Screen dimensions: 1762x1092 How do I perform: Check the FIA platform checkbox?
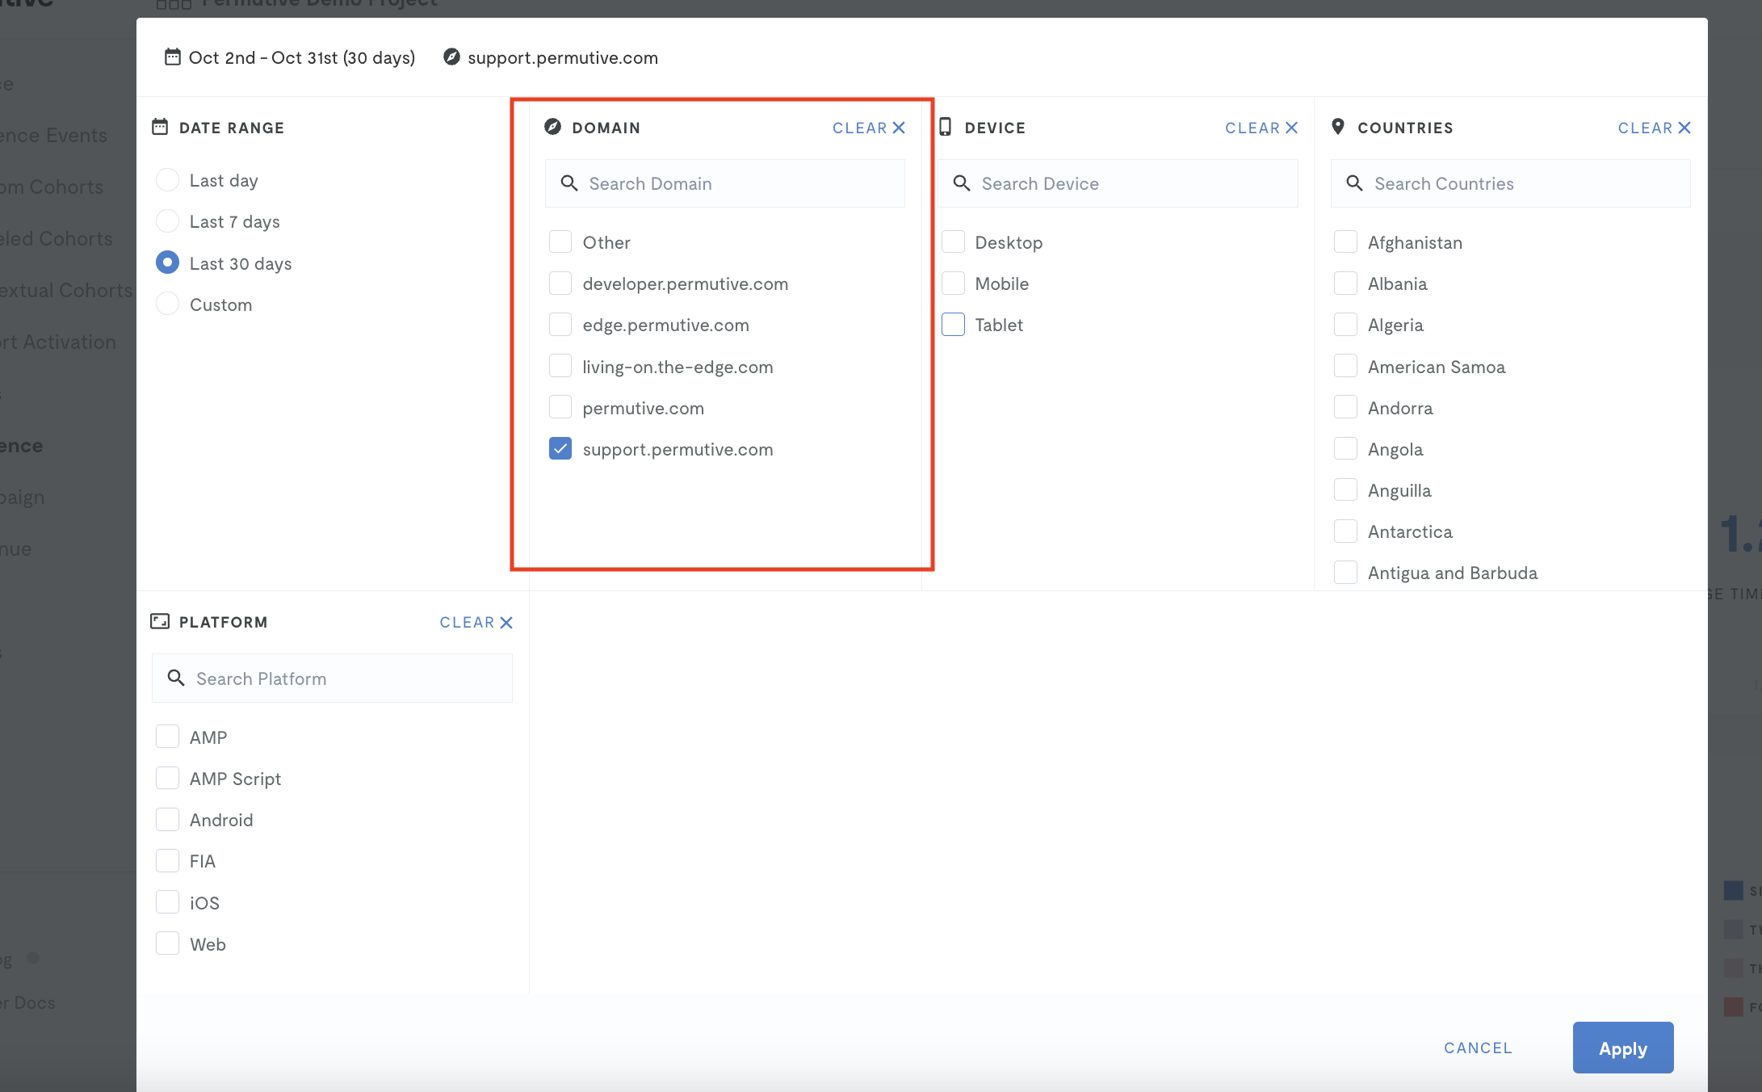[x=167, y=860]
